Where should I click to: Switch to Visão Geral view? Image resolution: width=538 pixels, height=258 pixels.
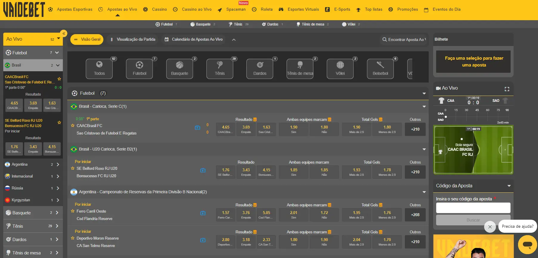pyautogui.click(x=87, y=39)
